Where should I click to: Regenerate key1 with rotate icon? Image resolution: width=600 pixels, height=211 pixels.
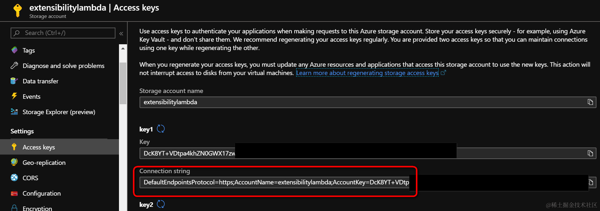click(161, 129)
